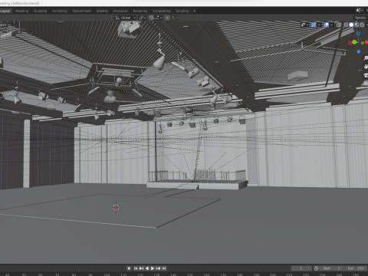
Task: Play the animation forward
Action: (153, 268)
